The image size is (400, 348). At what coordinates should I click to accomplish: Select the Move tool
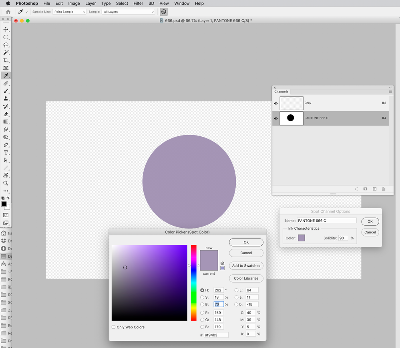click(x=6, y=29)
